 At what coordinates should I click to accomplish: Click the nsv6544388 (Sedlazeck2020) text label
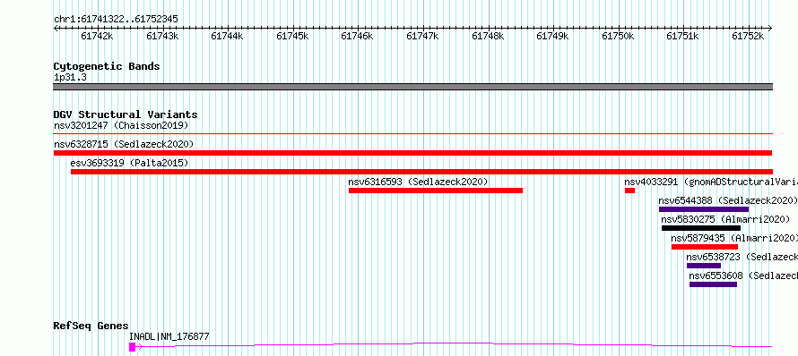728,200
